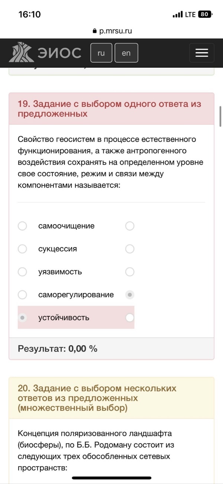Select the left radio for устойчивость
Viewport: 223px width, 484px height.
[x=22, y=318]
